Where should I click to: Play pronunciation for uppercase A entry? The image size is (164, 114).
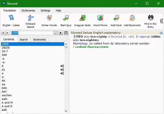click(x=62, y=66)
